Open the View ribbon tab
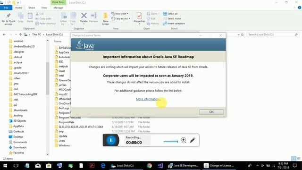This screenshot has width=302, height=170. (44, 8)
